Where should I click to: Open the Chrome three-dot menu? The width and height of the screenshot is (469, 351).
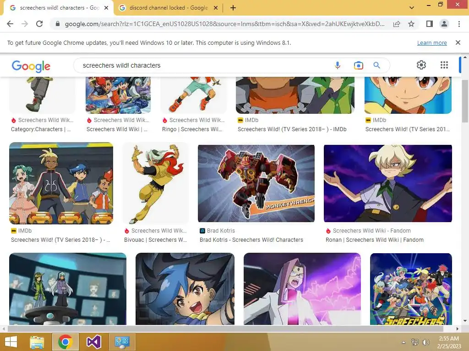tap(459, 24)
